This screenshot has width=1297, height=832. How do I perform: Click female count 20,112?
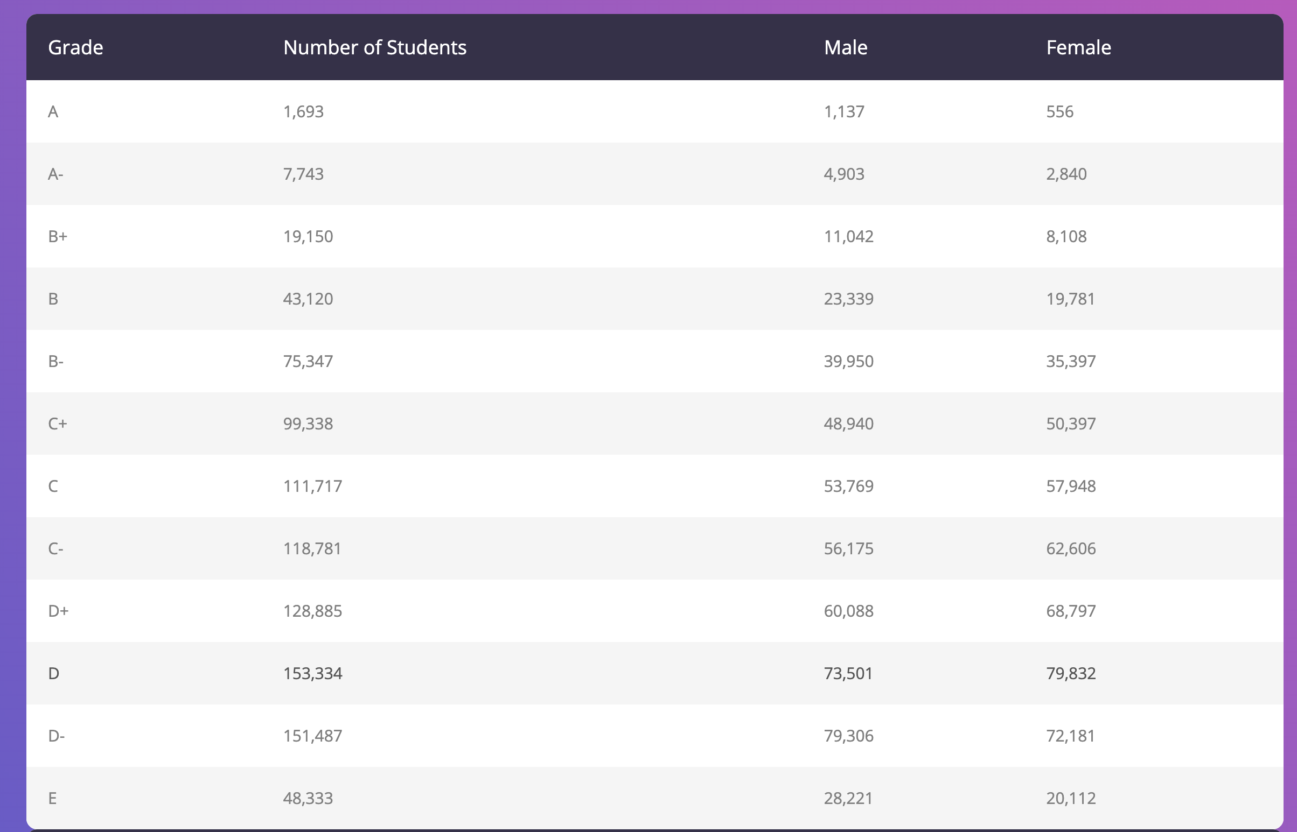[1071, 798]
